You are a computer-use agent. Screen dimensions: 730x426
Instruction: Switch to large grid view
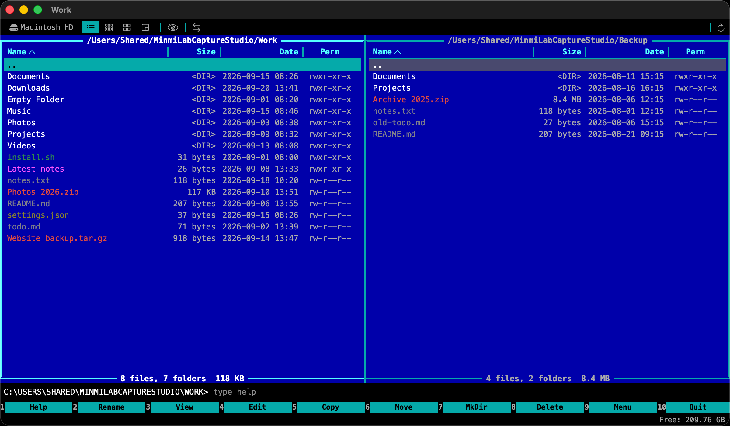(x=127, y=28)
